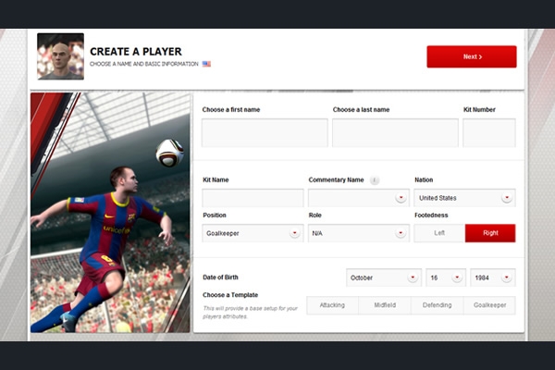
Task: Click the United States flag icon
Action: coord(206,64)
